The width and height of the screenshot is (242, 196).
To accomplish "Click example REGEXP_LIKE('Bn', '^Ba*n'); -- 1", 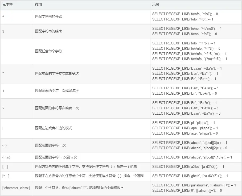I will tap(184, 79).
